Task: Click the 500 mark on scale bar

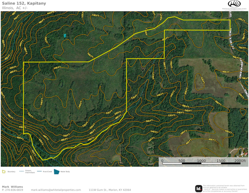Action: (182, 161)
